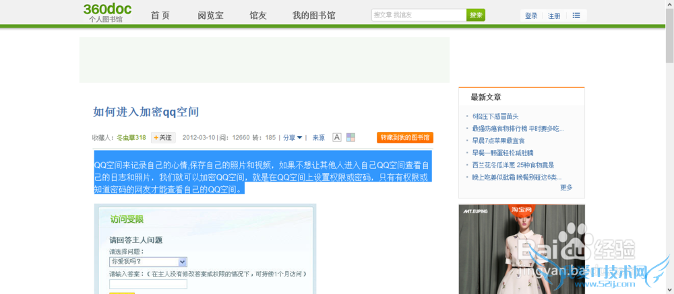Click the 访问受限 dialog heading
674x294 pixels.
pyautogui.click(x=127, y=220)
